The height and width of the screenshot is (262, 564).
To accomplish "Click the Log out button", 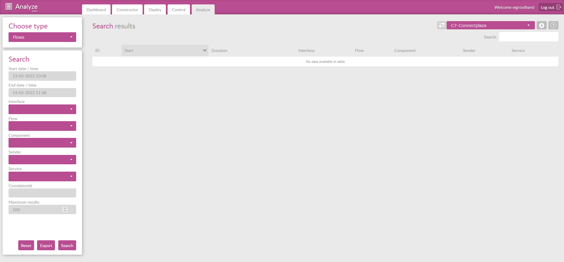I will 550,7.
